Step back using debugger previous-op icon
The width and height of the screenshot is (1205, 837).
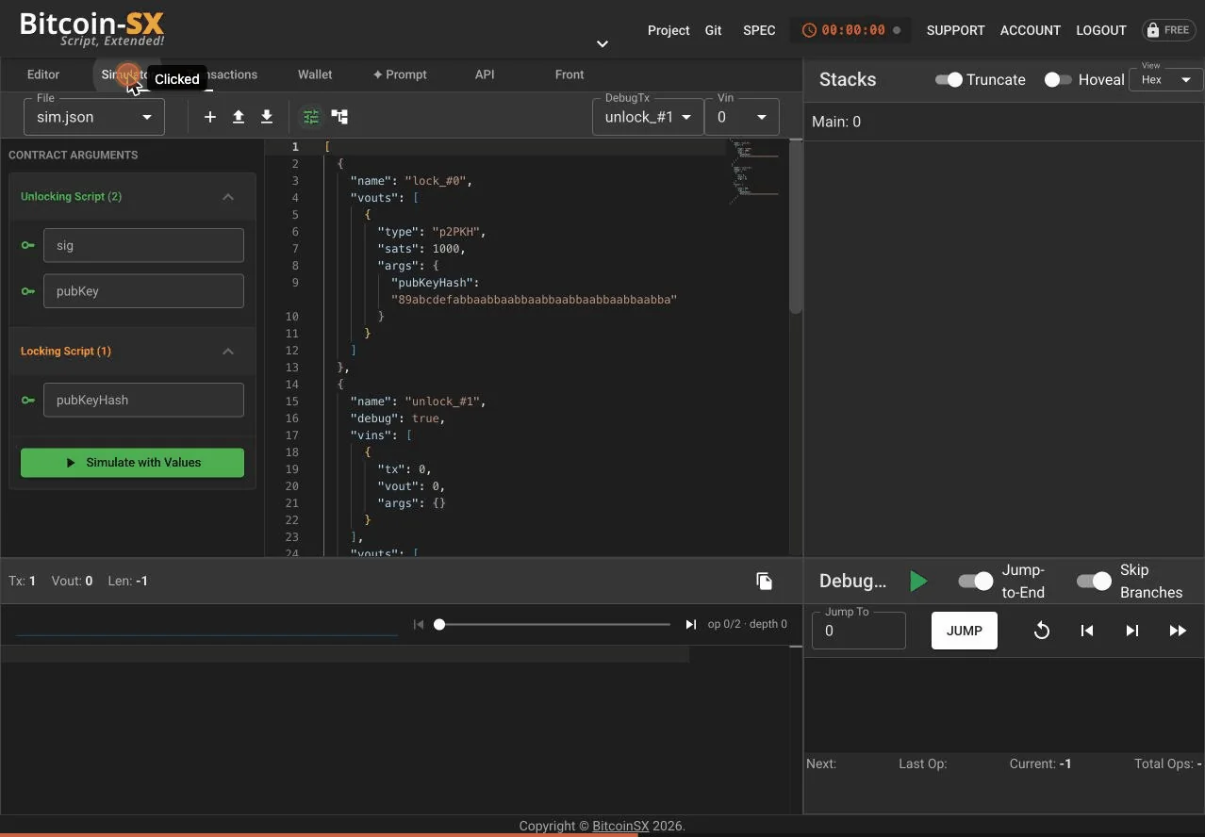click(x=1087, y=631)
